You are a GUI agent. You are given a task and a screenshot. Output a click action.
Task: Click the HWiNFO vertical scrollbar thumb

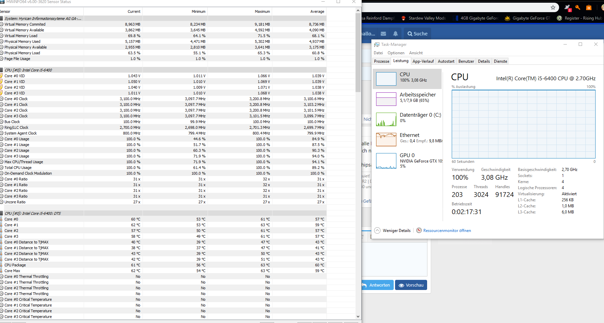point(358,53)
